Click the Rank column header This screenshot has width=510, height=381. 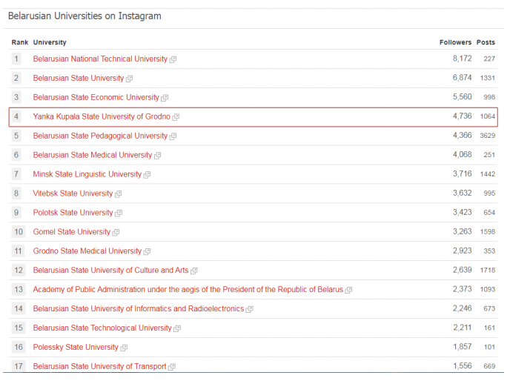click(20, 42)
